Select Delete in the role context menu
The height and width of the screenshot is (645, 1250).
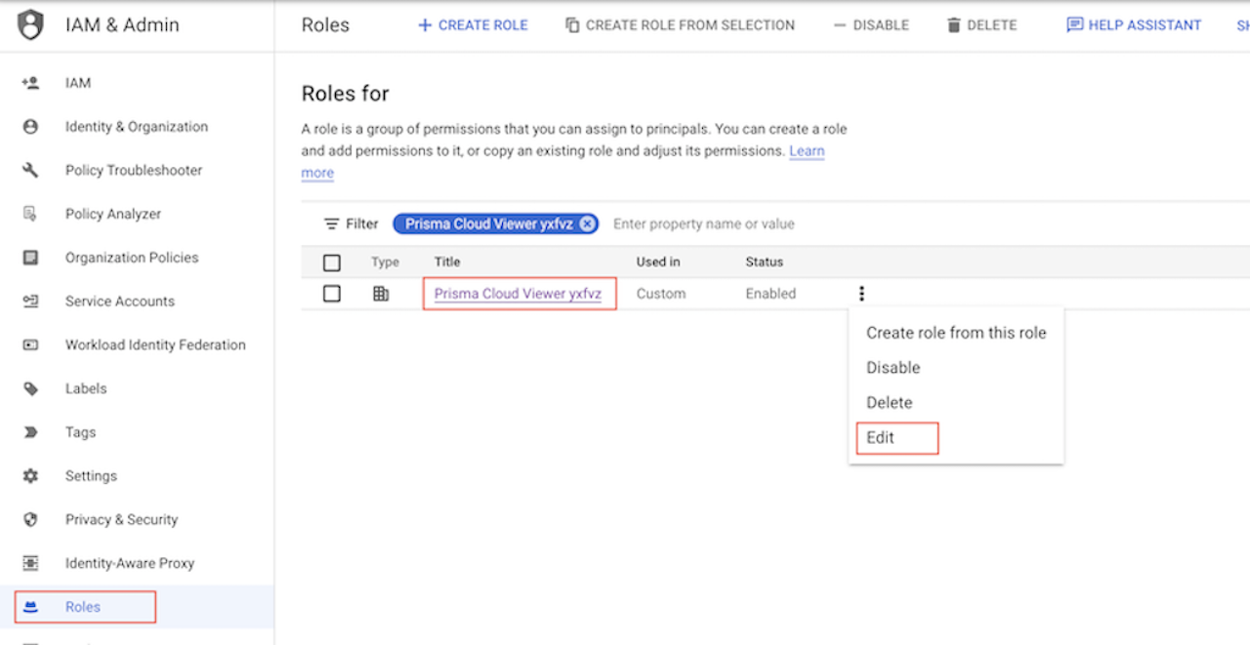click(889, 403)
